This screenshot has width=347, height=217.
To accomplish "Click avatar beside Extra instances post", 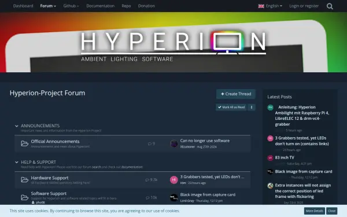I will [270, 186].
